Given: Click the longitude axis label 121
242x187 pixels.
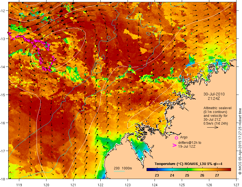Looking at the screenshot, I should tap(73, 185).
